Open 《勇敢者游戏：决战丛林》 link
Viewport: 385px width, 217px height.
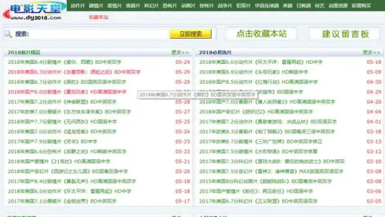click(268, 122)
